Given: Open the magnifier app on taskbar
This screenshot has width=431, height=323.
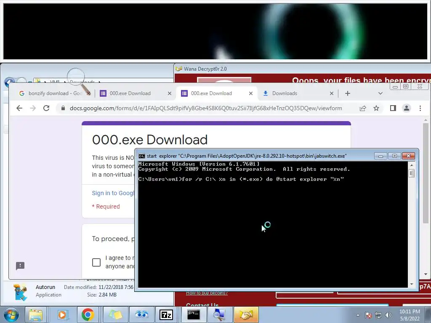Looking at the screenshot, I should point(219,315).
